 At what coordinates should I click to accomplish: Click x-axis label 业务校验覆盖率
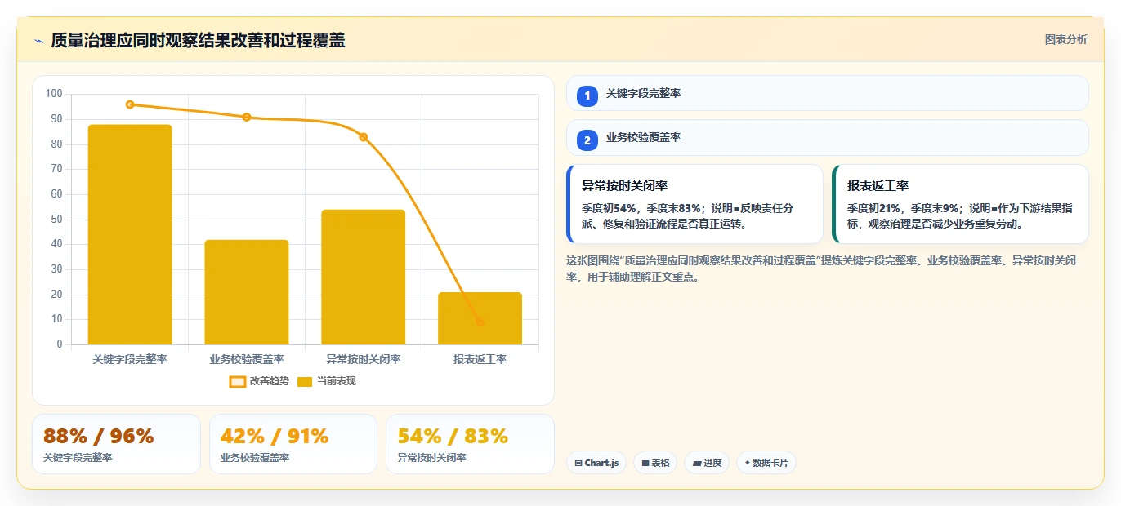247,359
